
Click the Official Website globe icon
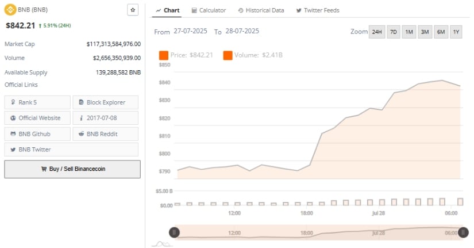(x=13, y=118)
